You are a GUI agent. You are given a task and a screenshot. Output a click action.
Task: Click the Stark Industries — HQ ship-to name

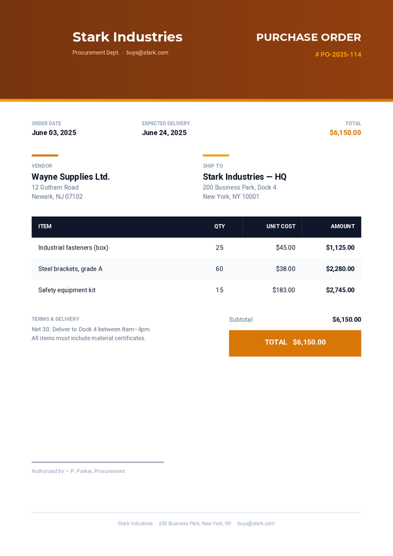(244, 177)
